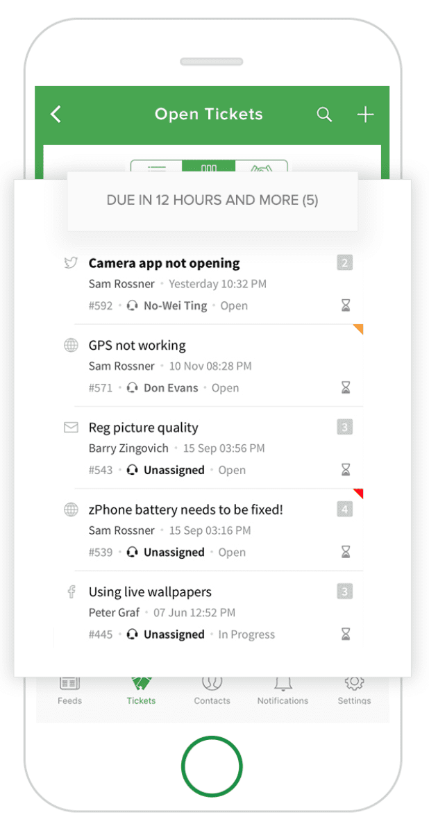This screenshot has height=833, width=429.
Task: Click the Facebook icon on live wallpapers ticket
Action: pos(71,592)
